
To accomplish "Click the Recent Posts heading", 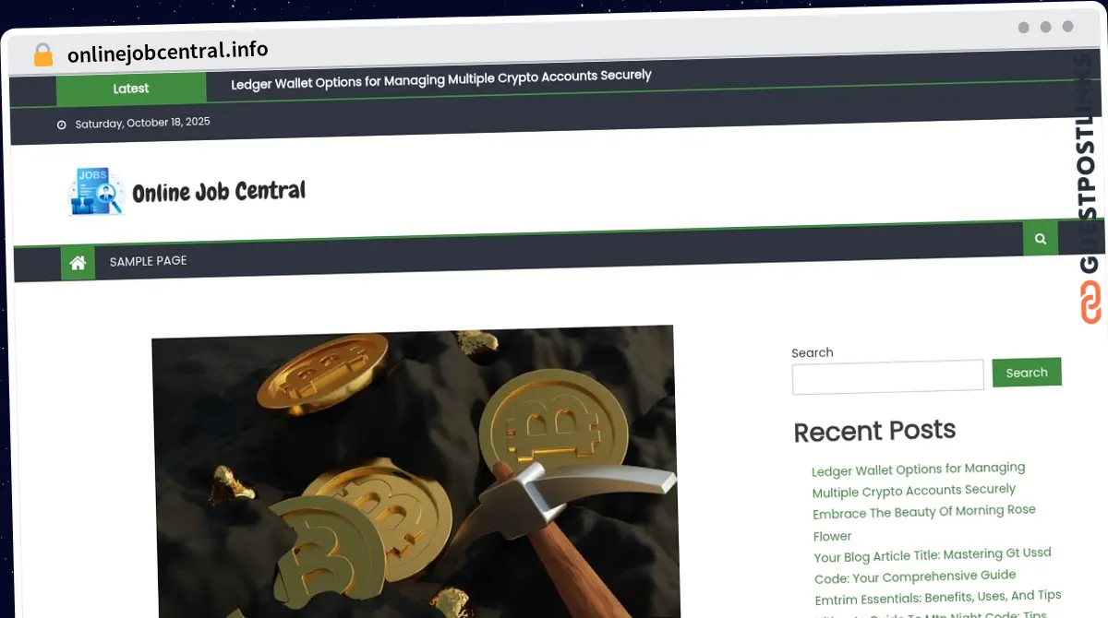I will tap(874, 431).
